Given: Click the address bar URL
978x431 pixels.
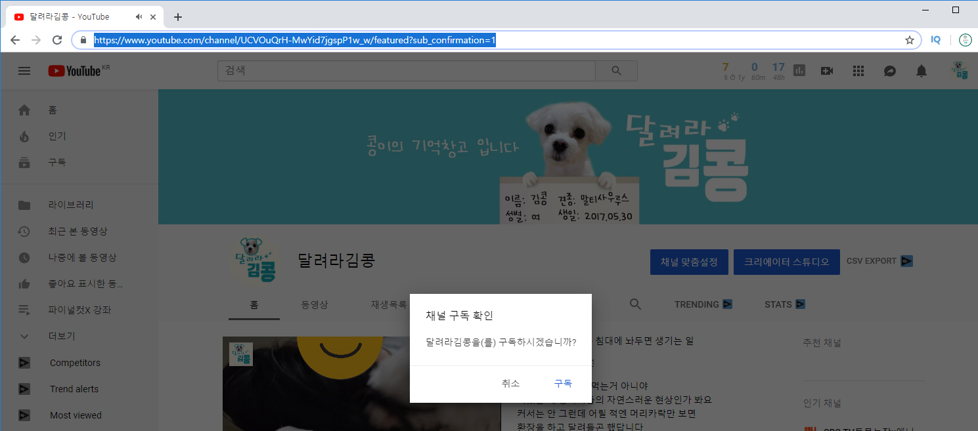Looking at the screenshot, I should [x=295, y=40].
